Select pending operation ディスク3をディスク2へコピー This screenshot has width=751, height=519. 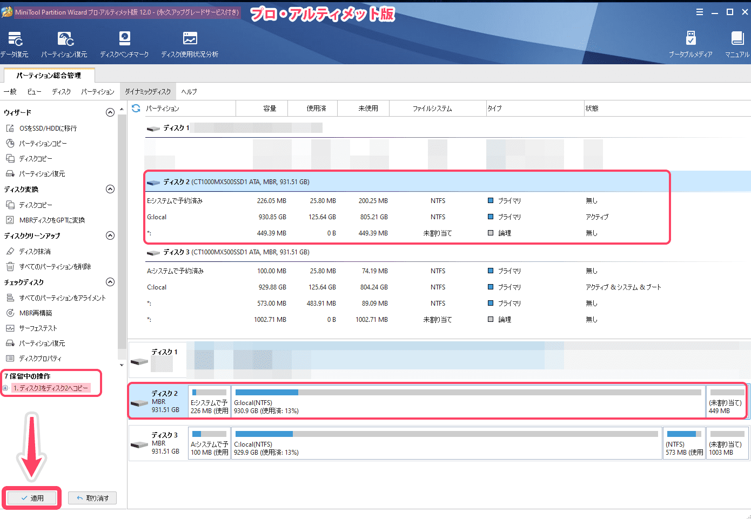click(51, 388)
